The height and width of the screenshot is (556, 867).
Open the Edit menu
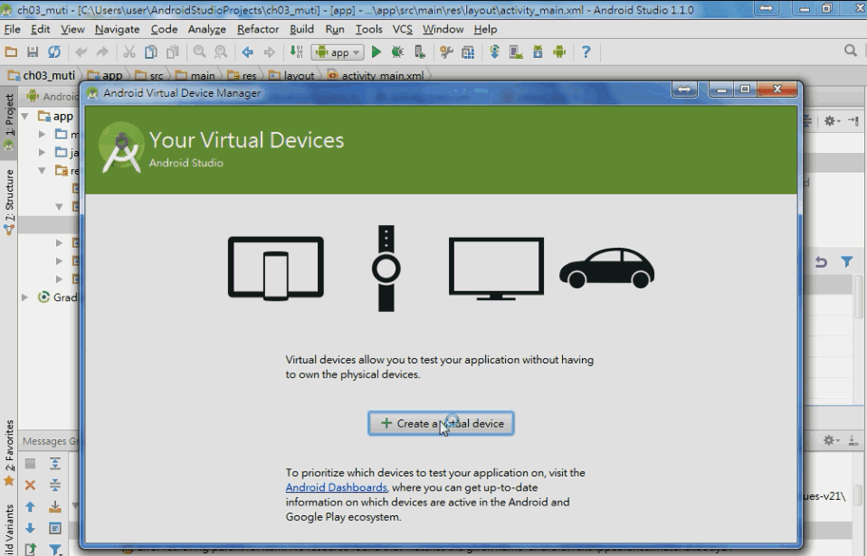pyautogui.click(x=40, y=29)
